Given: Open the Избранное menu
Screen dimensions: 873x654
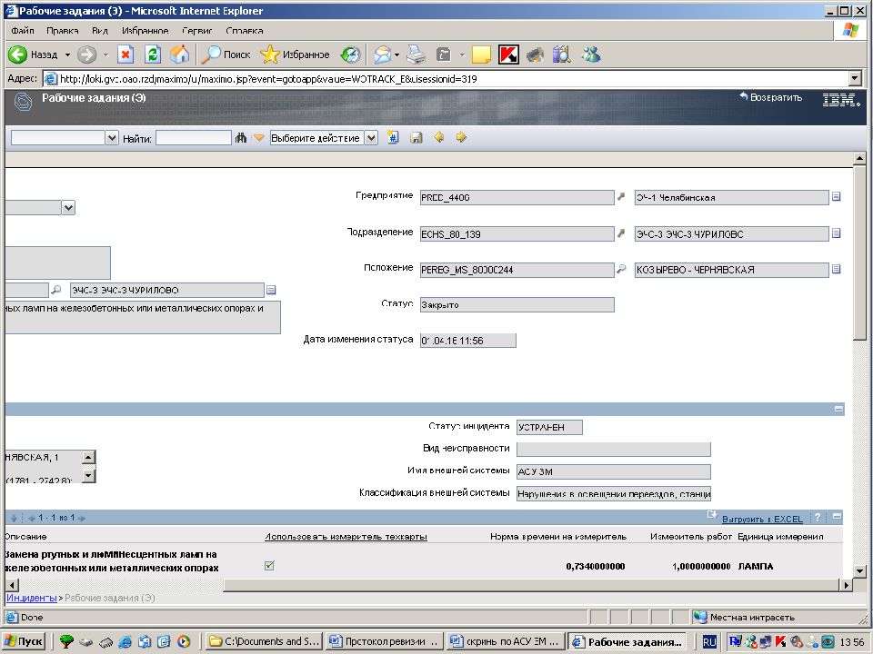Looking at the screenshot, I should pos(145,31).
